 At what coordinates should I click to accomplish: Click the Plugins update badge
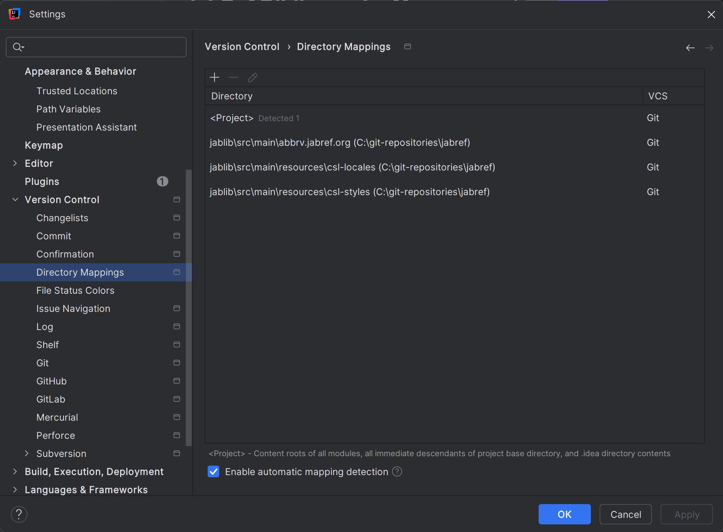pos(162,181)
